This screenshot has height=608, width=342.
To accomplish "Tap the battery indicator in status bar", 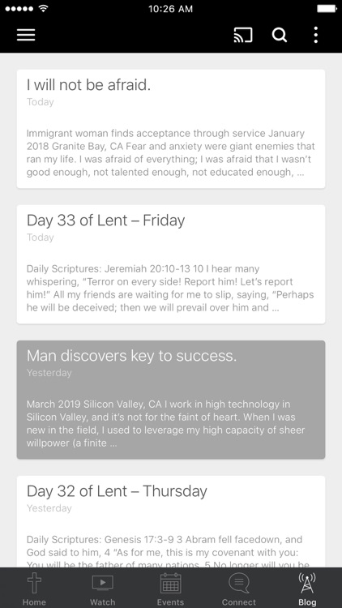I will (x=327, y=9).
